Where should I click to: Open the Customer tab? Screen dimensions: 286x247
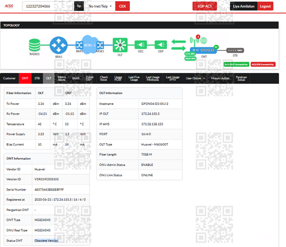pyautogui.click(x=9, y=78)
